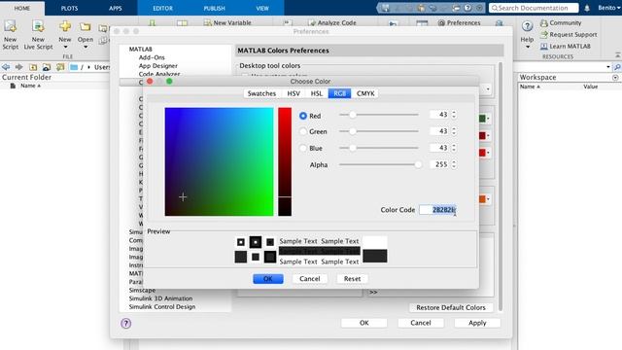Image resolution: width=622 pixels, height=350 pixels.
Task: Click the Blue value slider
Action: [379, 148]
